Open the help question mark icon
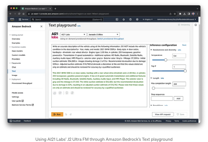208x142 pixels. coord(130,20)
